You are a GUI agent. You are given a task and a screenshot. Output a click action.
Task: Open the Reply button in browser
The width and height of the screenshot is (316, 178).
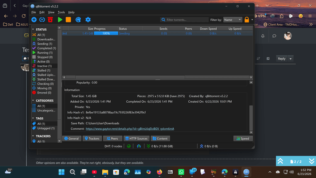281,59
